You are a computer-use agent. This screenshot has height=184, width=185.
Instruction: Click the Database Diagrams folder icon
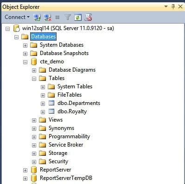point(43,70)
